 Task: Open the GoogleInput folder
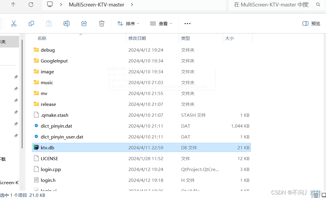54,61
